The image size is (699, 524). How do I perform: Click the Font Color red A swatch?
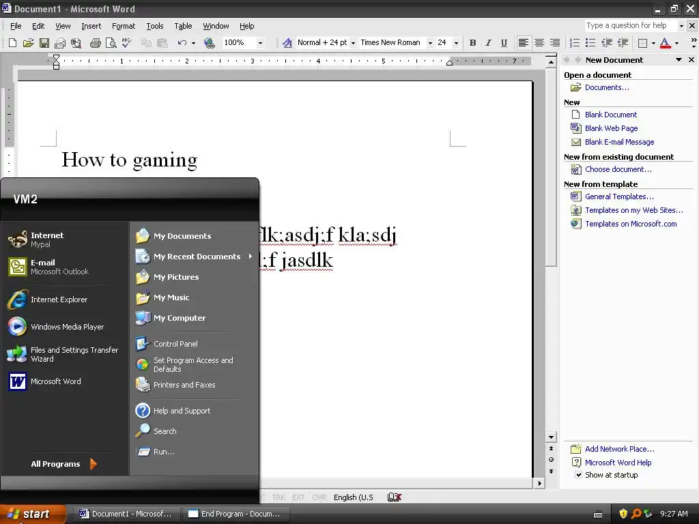click(665, 43)
